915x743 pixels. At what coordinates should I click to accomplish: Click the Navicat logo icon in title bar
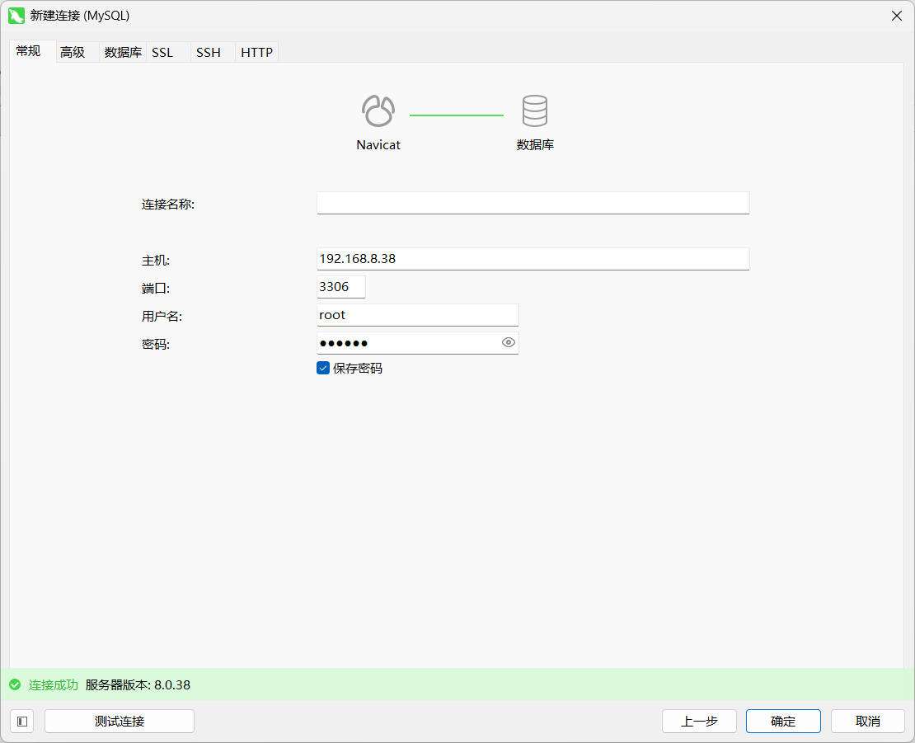16,16
